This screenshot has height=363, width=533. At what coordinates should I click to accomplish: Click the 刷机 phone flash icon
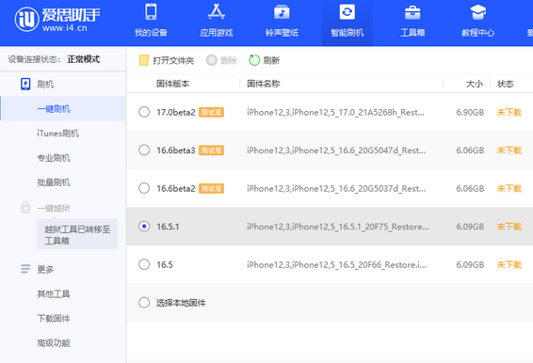pyautogui.click(x=25, y=84)
